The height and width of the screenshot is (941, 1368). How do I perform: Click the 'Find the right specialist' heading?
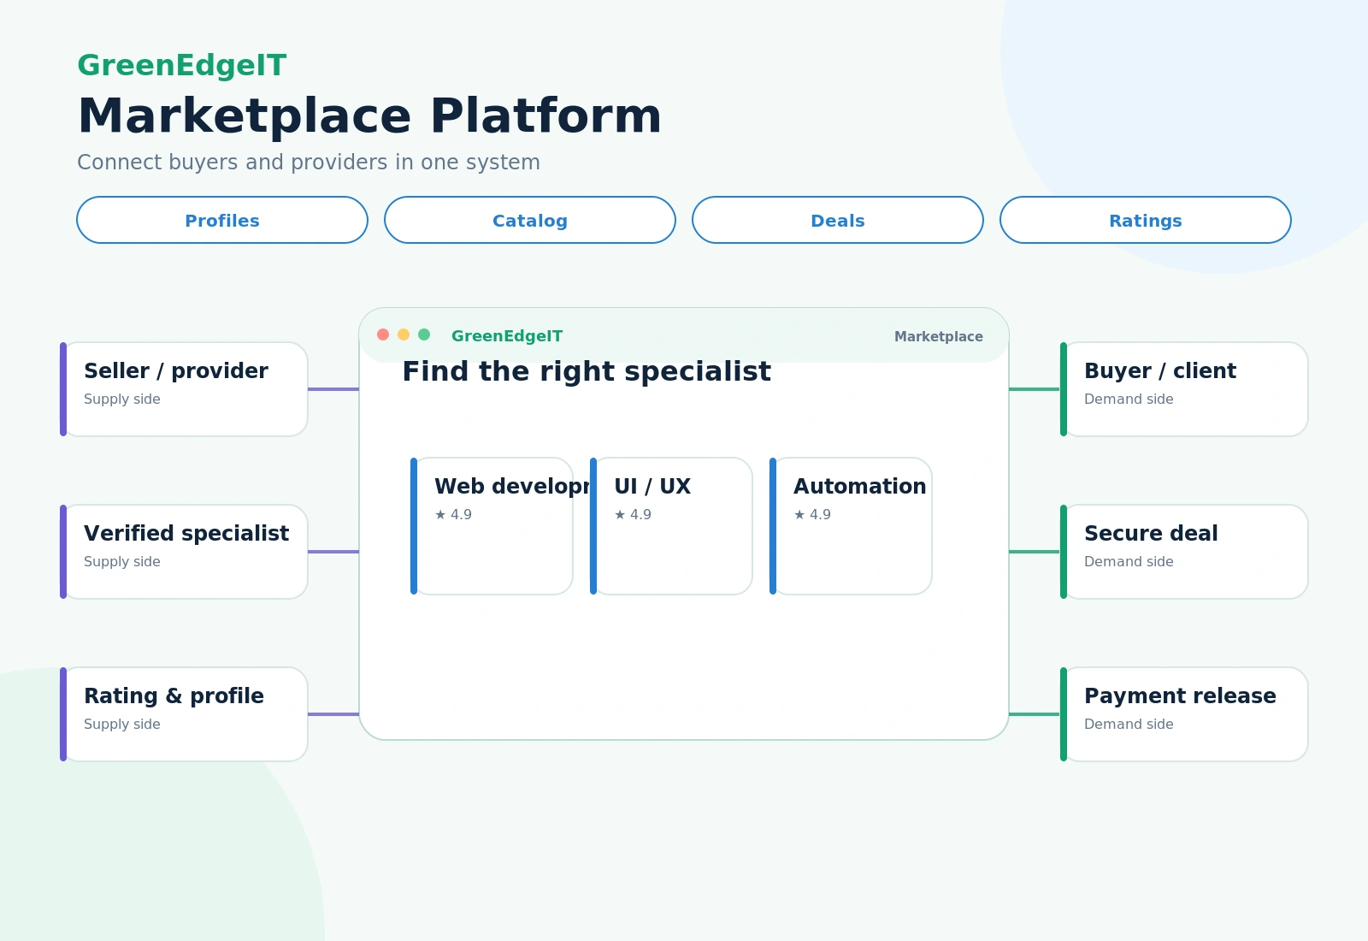(587, 371)
